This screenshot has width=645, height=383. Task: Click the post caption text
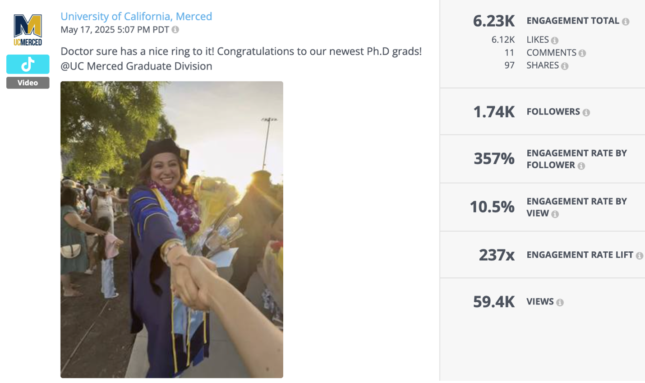click(241, 51)
